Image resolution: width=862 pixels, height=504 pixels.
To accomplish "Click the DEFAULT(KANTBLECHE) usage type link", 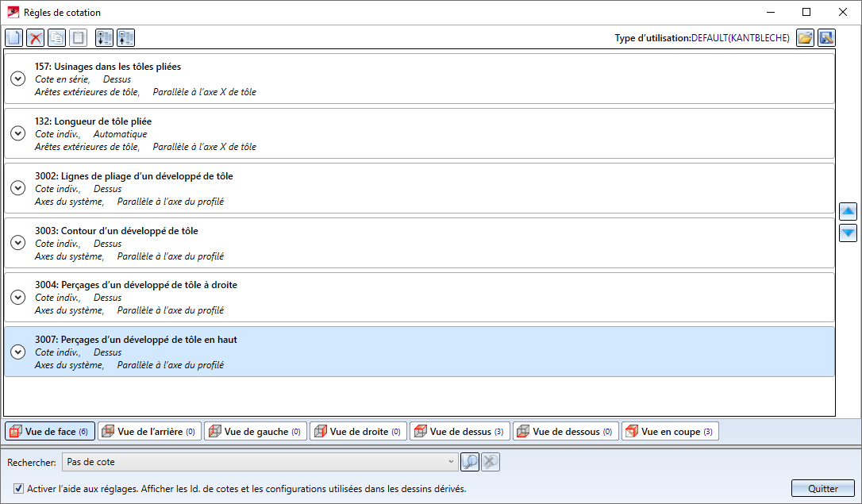I will [x=740, y=38].
